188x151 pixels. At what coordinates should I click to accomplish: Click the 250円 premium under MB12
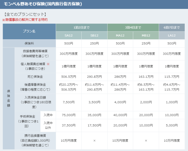(x=146, y=43)
